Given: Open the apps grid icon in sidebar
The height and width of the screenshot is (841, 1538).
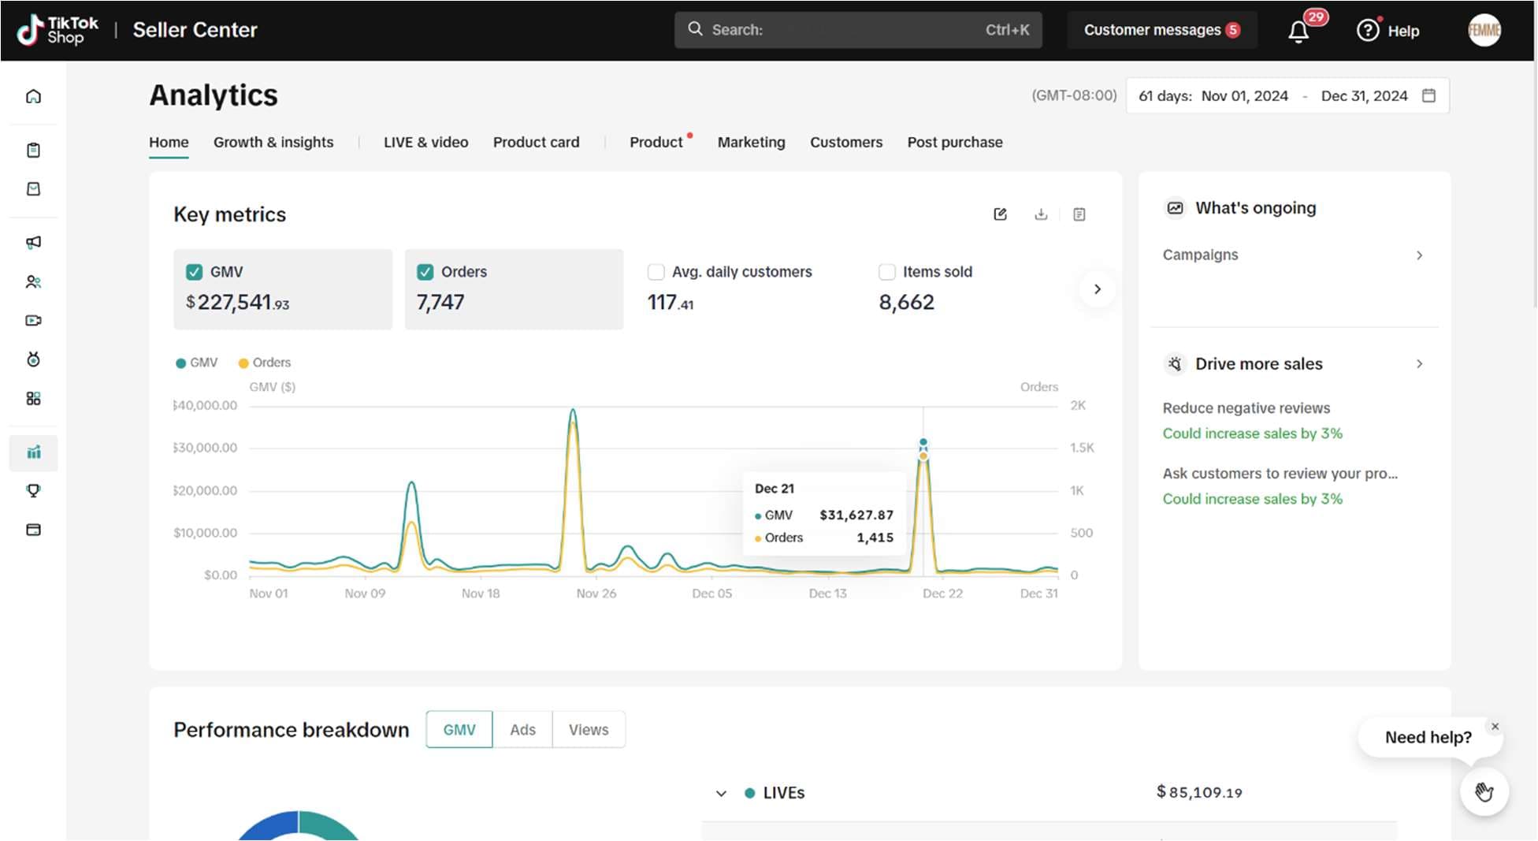Looking at the screenshot, I should [33, 398].
